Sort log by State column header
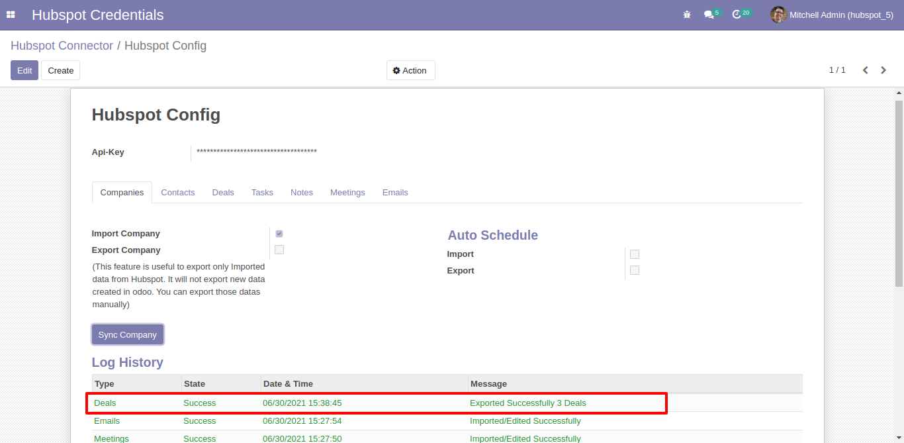The image size is (904, 443). pos(221,384)
